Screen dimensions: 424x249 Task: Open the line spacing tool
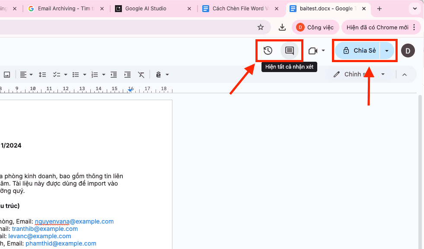(x=42, y=75)
